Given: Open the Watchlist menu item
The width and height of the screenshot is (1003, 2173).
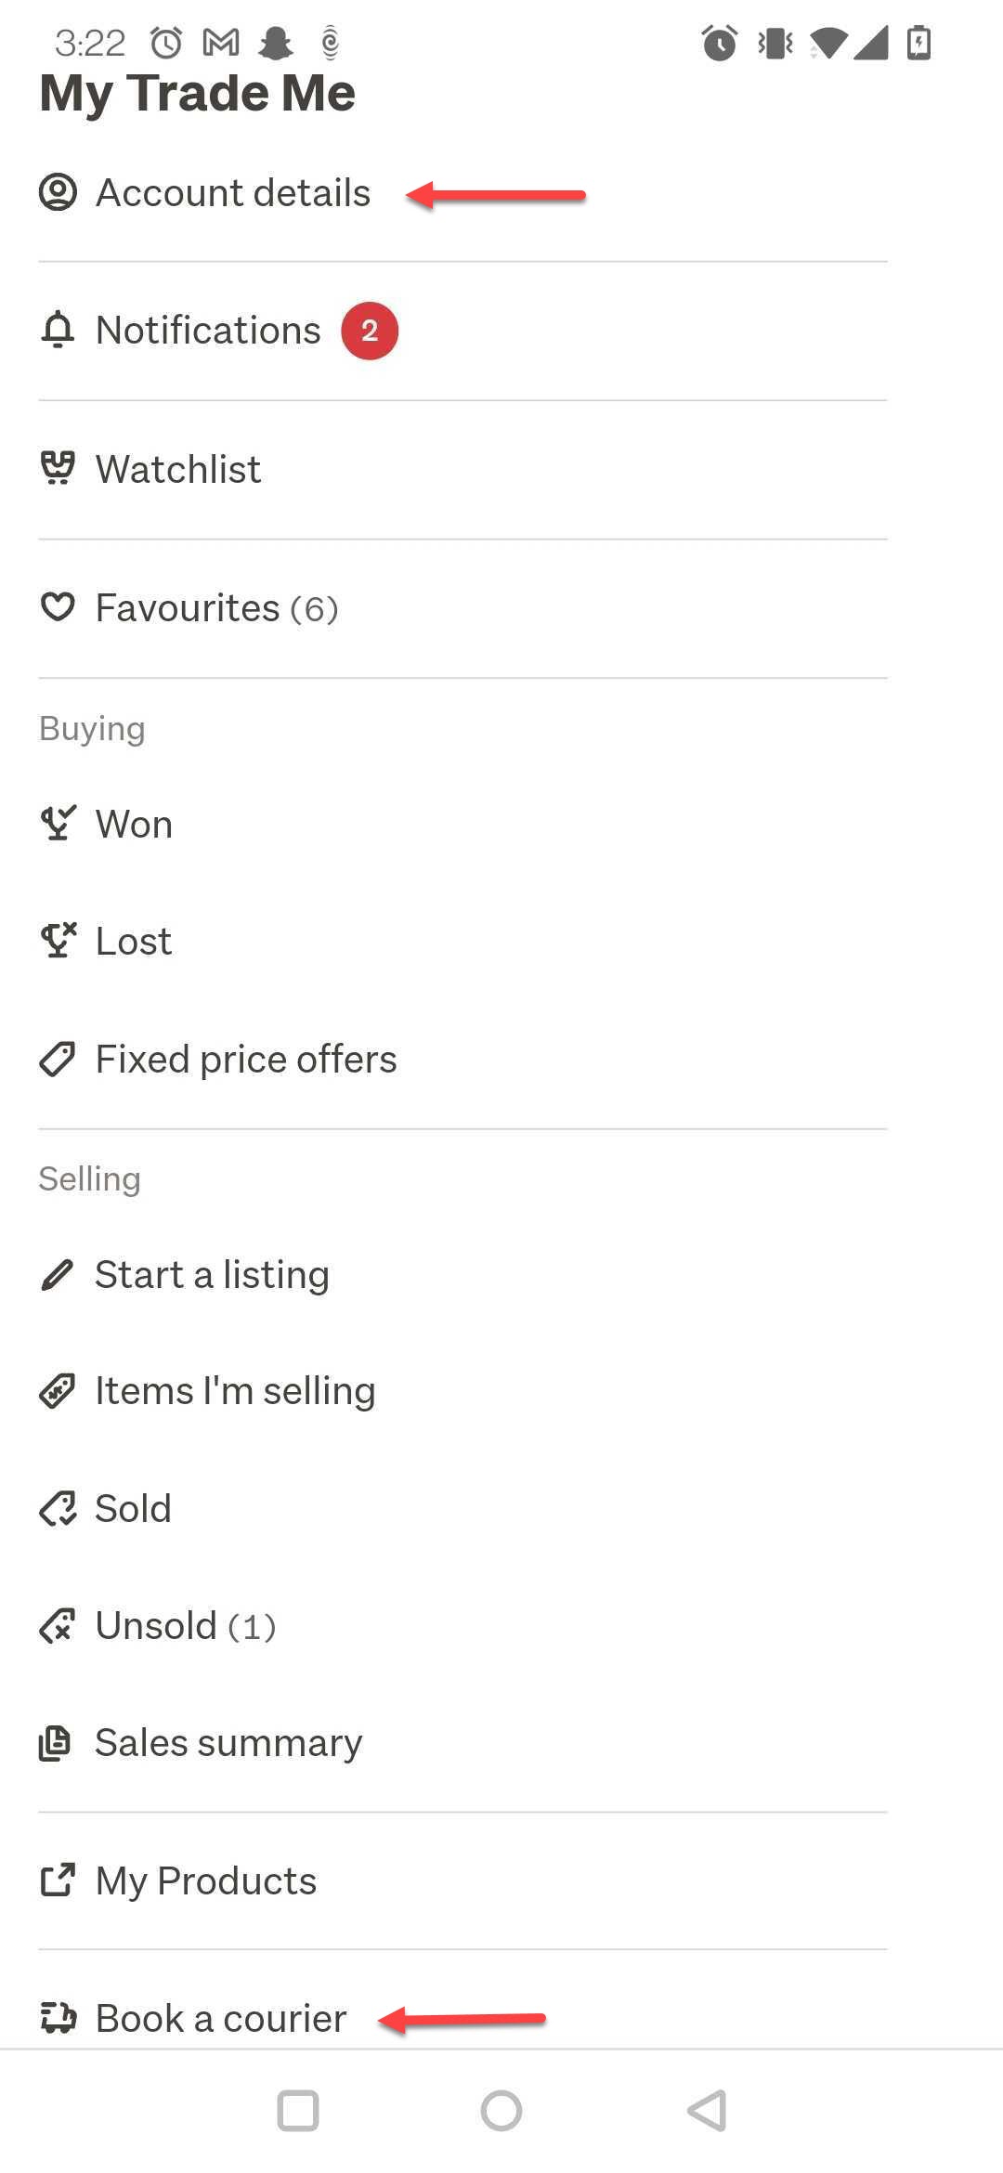Looking at the screenshot, I should pos(178,469).
